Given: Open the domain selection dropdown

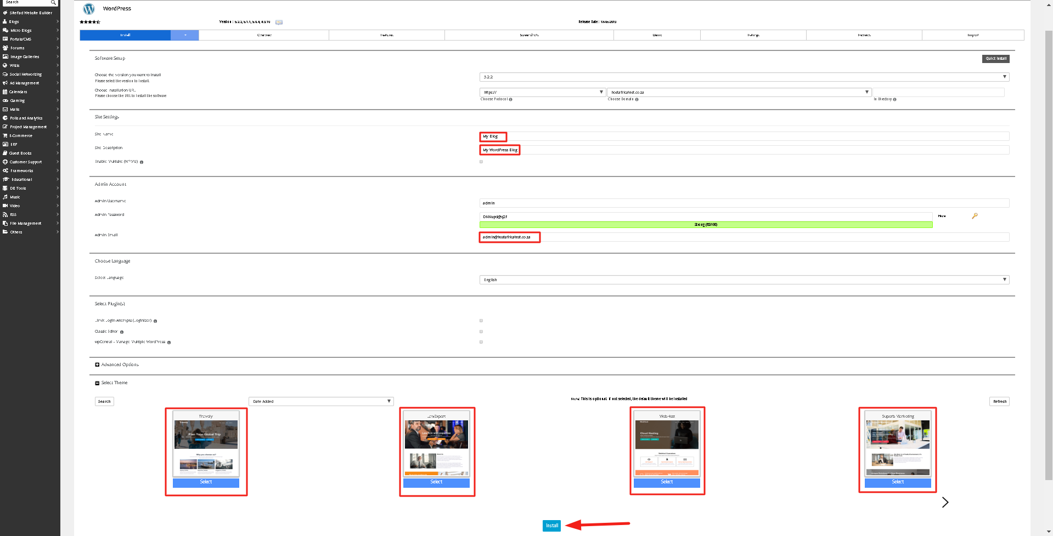Looking at the screenshot, I should 739,92.
